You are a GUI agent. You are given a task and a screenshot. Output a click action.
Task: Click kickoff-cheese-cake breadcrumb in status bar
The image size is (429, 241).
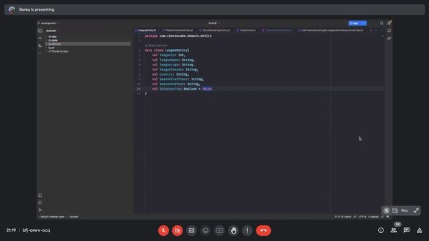(x=52, y=217)
